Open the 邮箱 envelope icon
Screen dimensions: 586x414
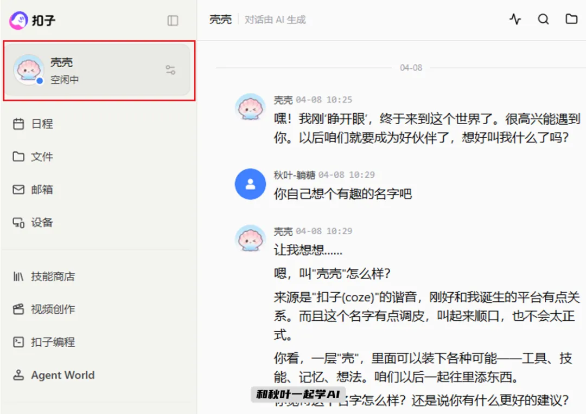coord(18,190)
